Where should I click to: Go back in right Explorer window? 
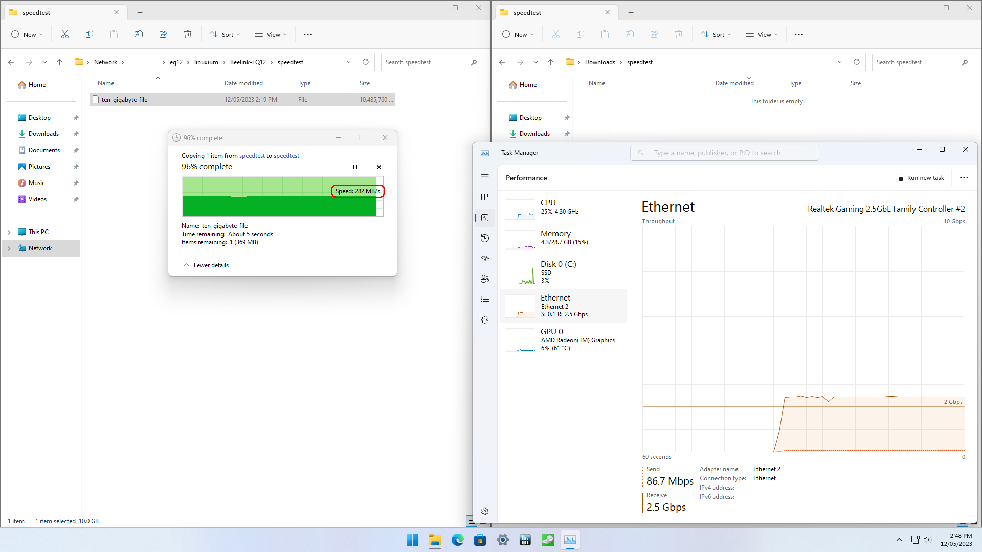coord(502,62)
